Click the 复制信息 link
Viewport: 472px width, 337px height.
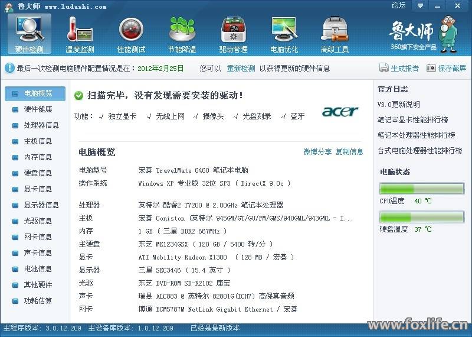pyautogui.click(x=349, y=152)
